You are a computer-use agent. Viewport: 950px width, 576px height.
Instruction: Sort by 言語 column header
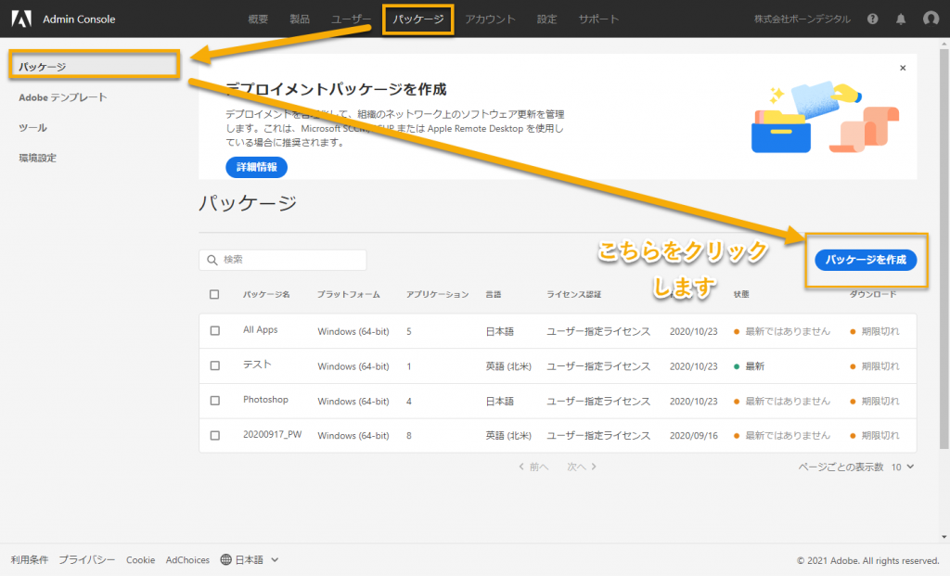click(494, 294)
